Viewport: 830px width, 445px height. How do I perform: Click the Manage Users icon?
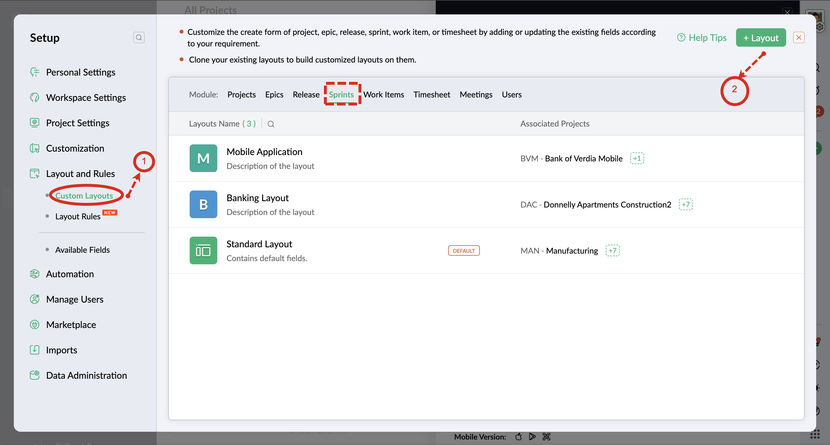click(35, 299)
